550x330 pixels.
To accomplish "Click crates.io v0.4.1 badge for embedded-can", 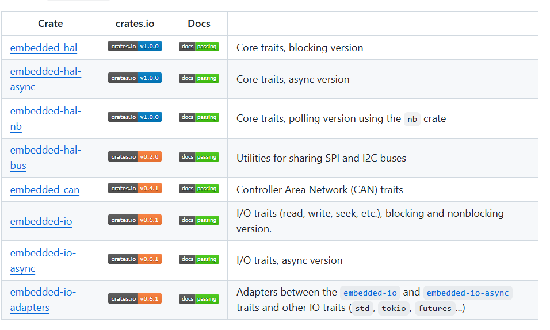I will coord(135,189).
